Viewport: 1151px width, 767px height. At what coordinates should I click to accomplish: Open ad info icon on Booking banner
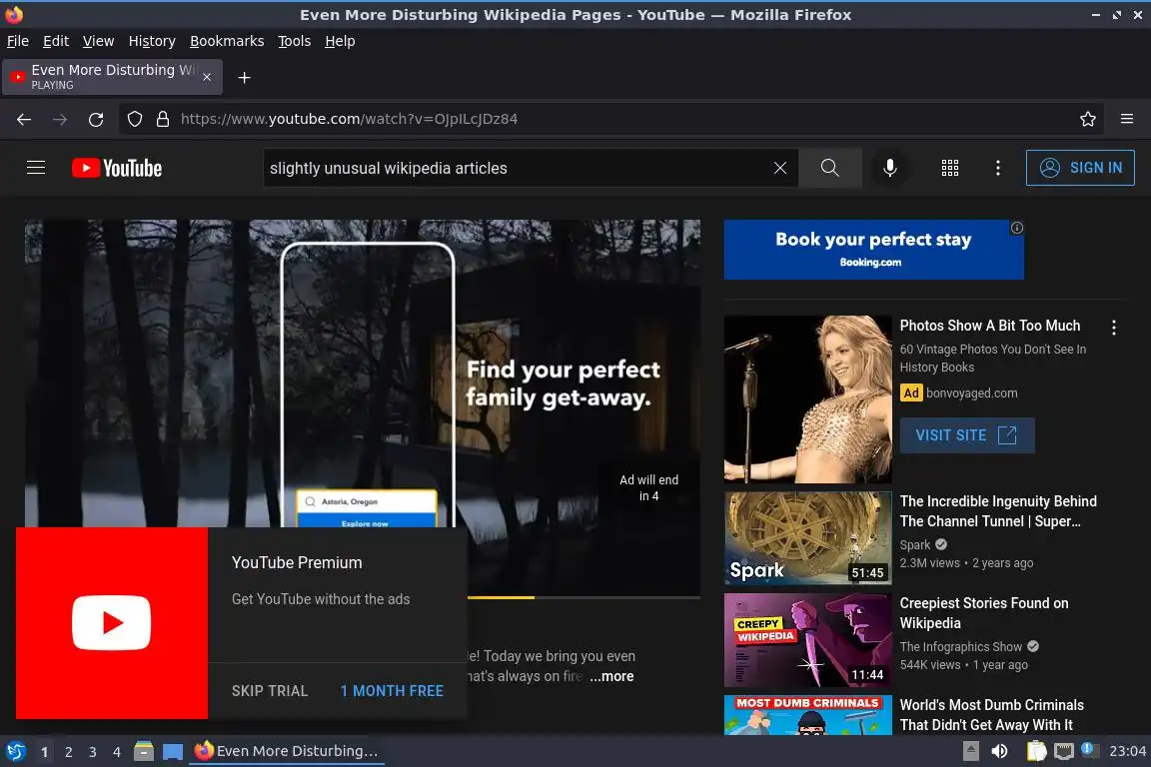[1017, 228]
